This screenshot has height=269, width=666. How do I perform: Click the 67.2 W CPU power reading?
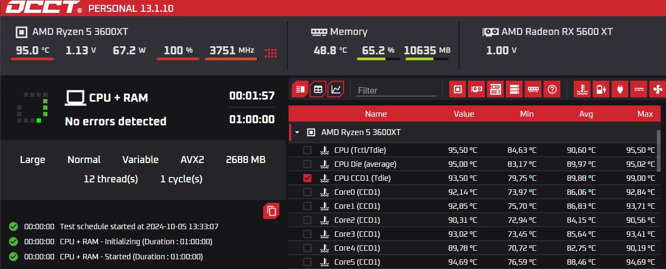129,51
